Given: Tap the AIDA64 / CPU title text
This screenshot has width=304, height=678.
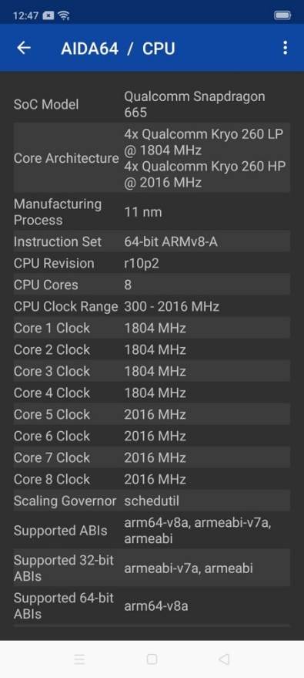Looking at the screenshot, I should [118, 48].
